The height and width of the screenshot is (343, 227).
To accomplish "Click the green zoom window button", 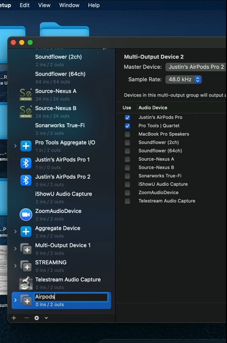I will [30, 42].
